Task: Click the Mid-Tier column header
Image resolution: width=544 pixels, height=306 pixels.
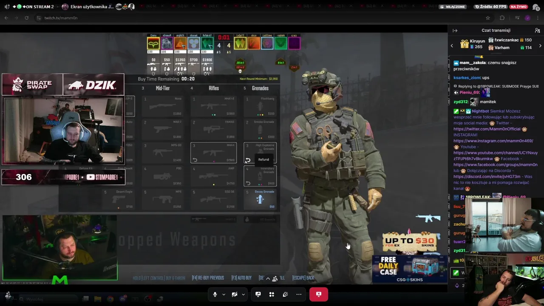Action: (x=163, y=88)
